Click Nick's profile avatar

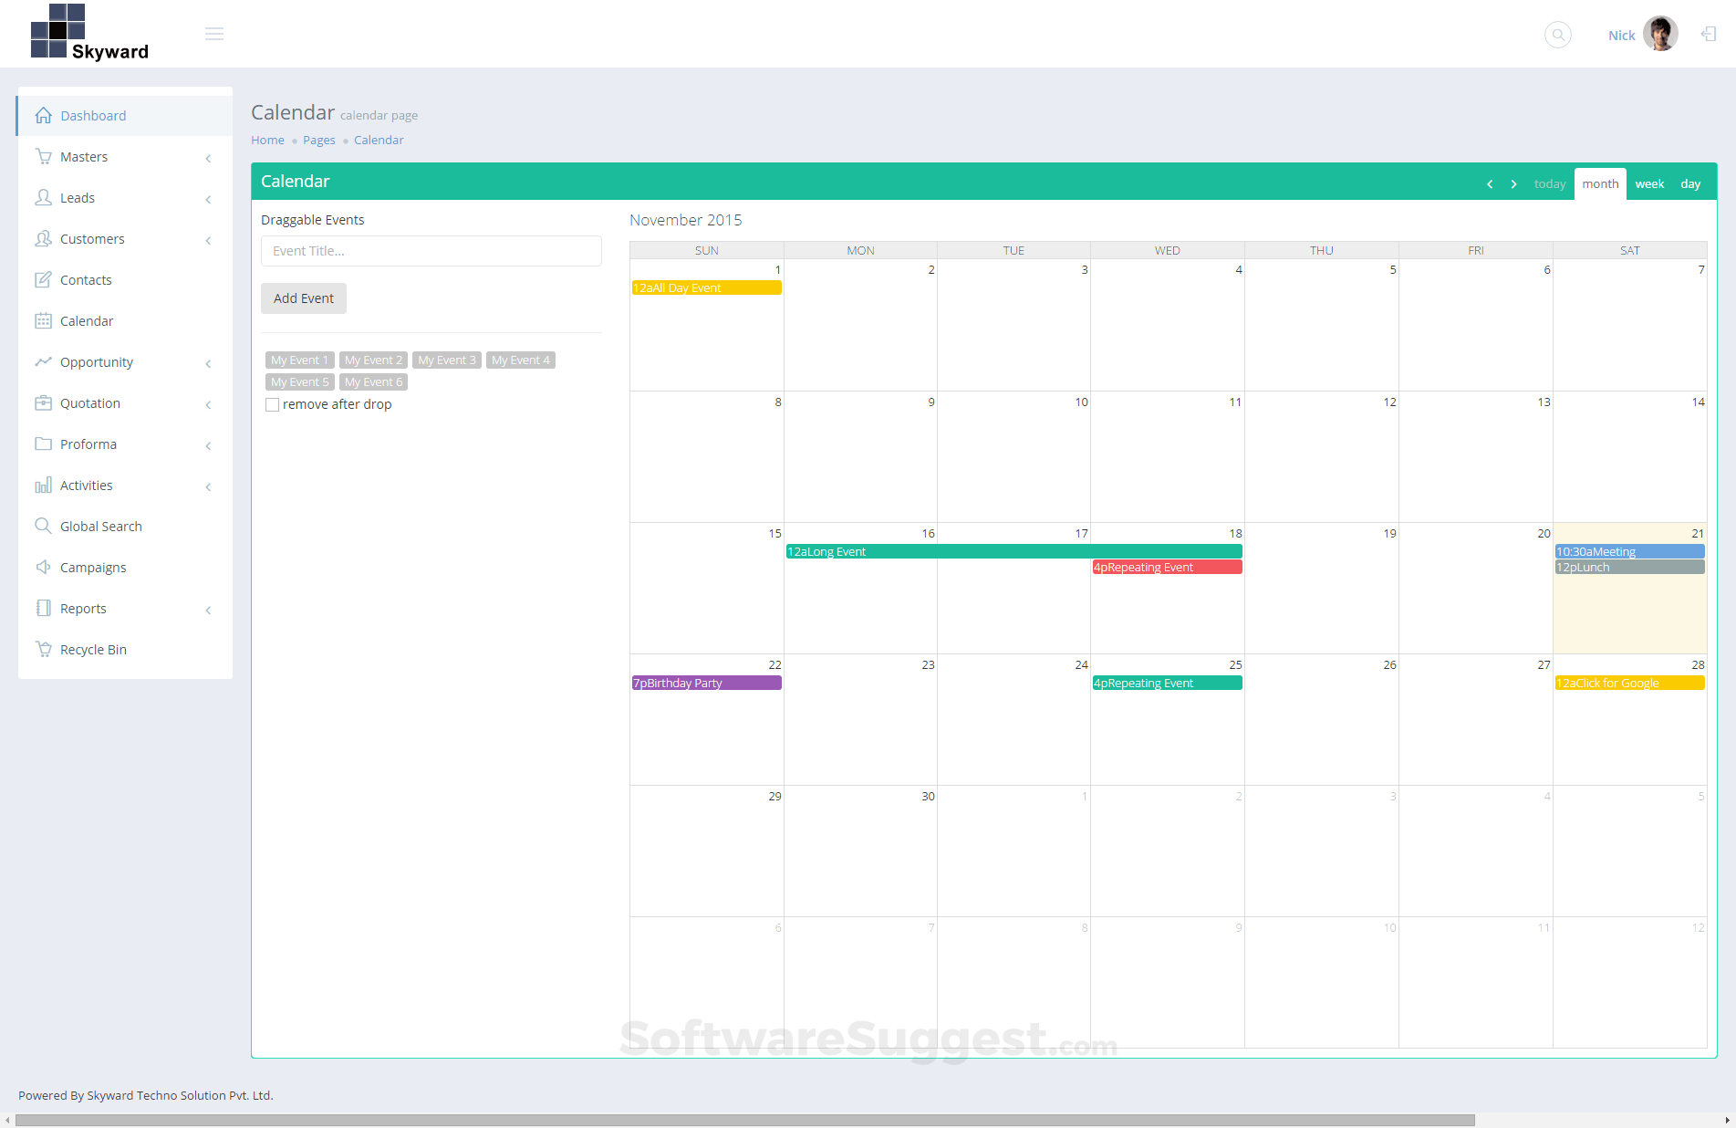(x=1660, y=34)
